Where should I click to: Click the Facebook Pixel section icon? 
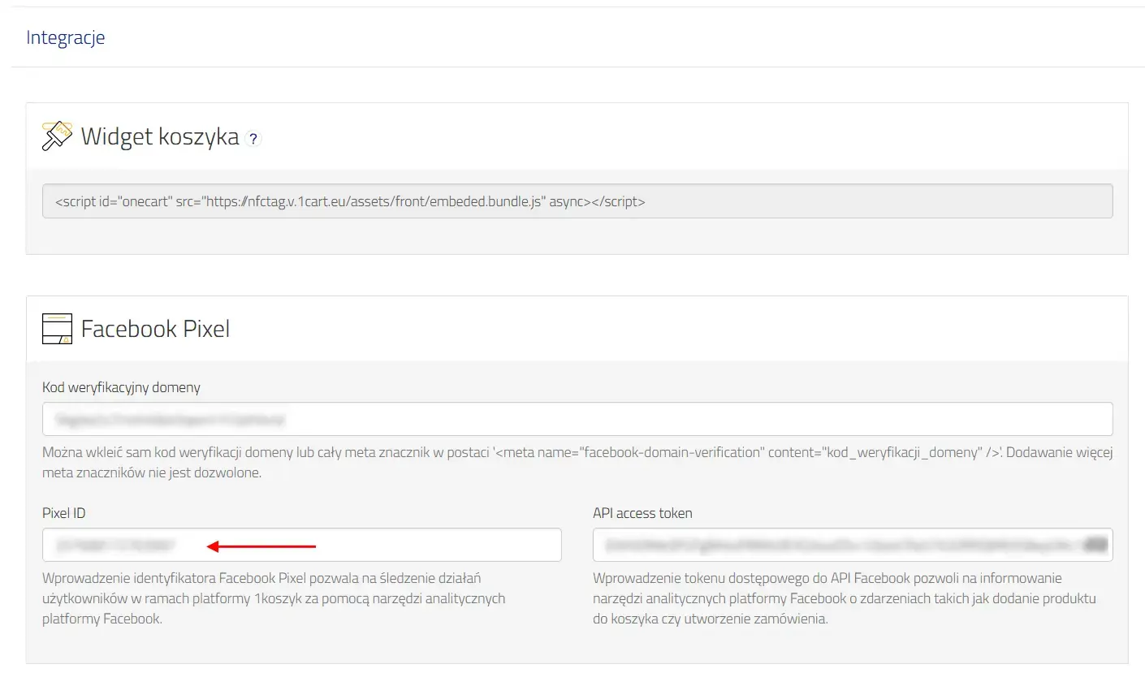click(x=57, y=329)
